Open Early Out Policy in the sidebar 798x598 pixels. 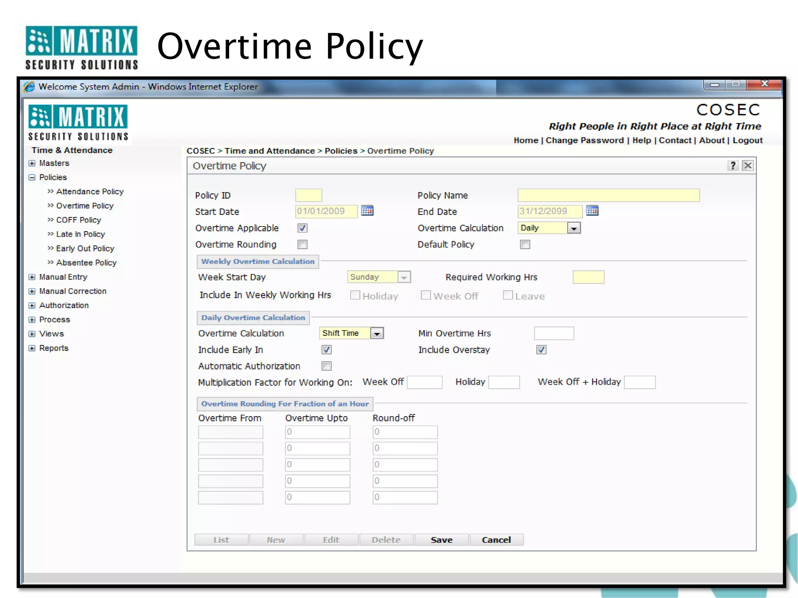tap(85, 248)
